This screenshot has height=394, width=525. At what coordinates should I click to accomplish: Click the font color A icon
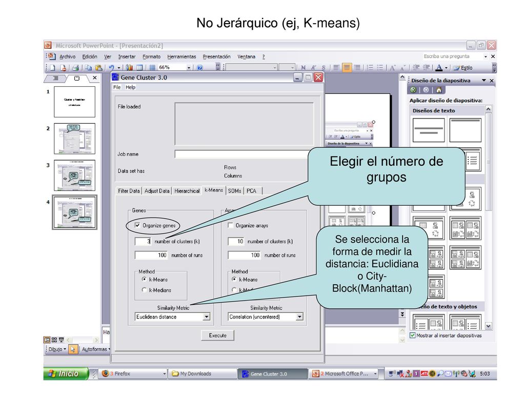tap(439, 68)
